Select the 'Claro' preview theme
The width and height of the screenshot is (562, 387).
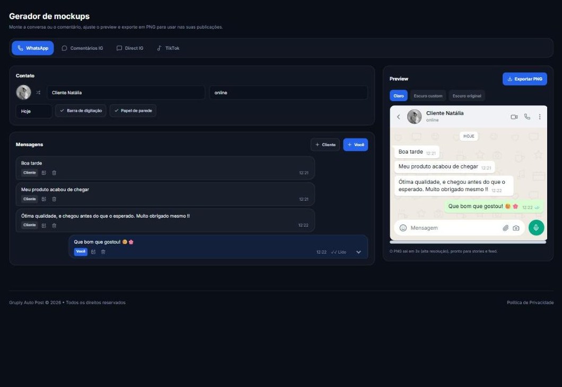tap(399, 96)
